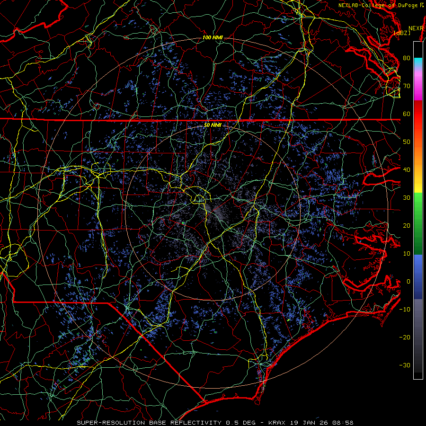Click the dBZ unit label above color bar
Viewport: 426px width, 426px height.
[402, 33]
